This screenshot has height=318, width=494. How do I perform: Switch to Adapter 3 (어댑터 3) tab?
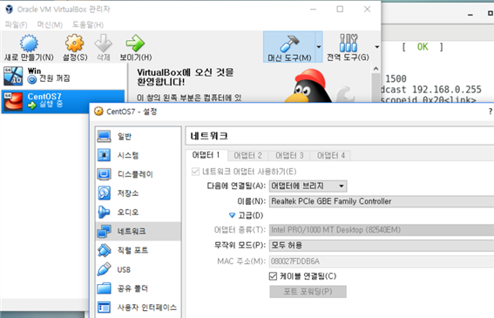[x=289, y=155]
